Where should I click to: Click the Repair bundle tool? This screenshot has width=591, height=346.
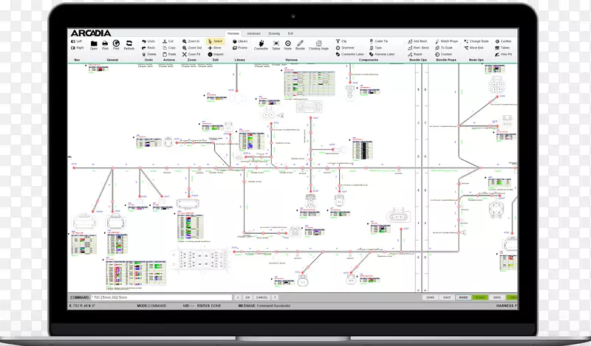tap(415, 54)
